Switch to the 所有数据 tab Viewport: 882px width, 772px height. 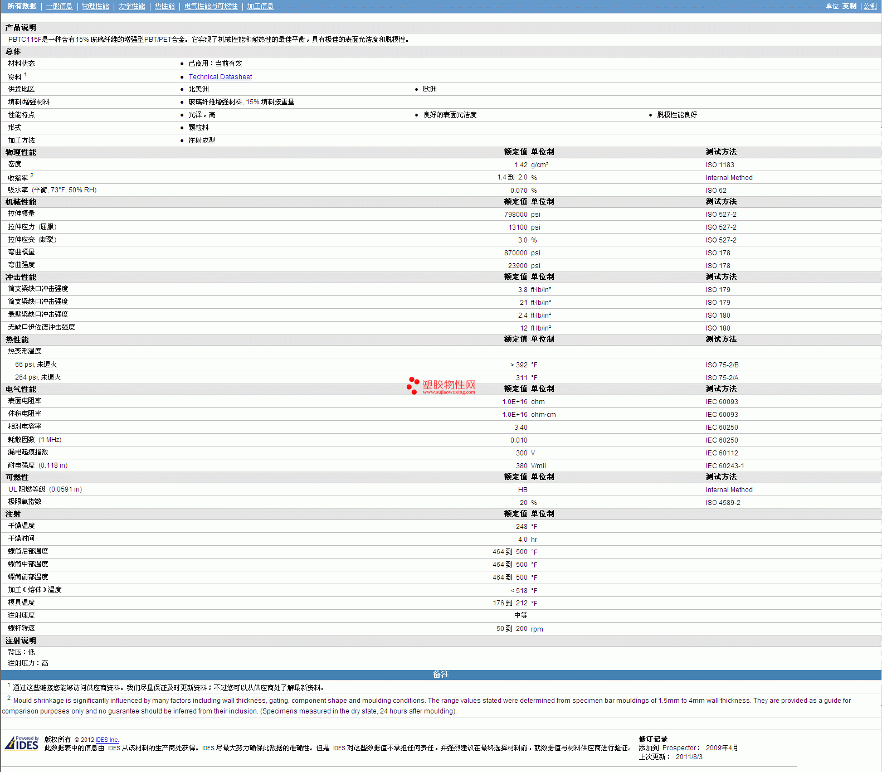click(x=22, y=6)
